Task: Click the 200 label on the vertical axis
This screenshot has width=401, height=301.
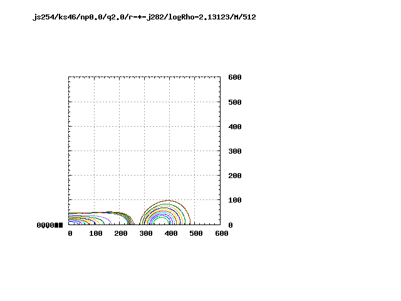Action: 235,176
